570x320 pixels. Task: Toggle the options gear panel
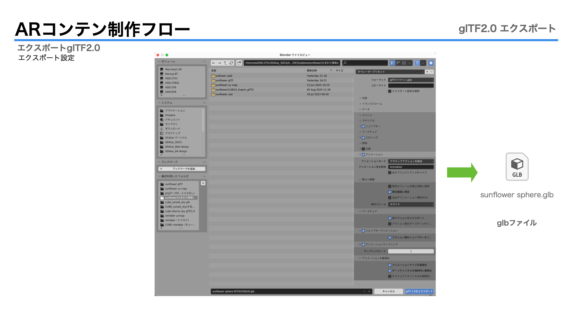pyautogui.click(x=431, y=63)
